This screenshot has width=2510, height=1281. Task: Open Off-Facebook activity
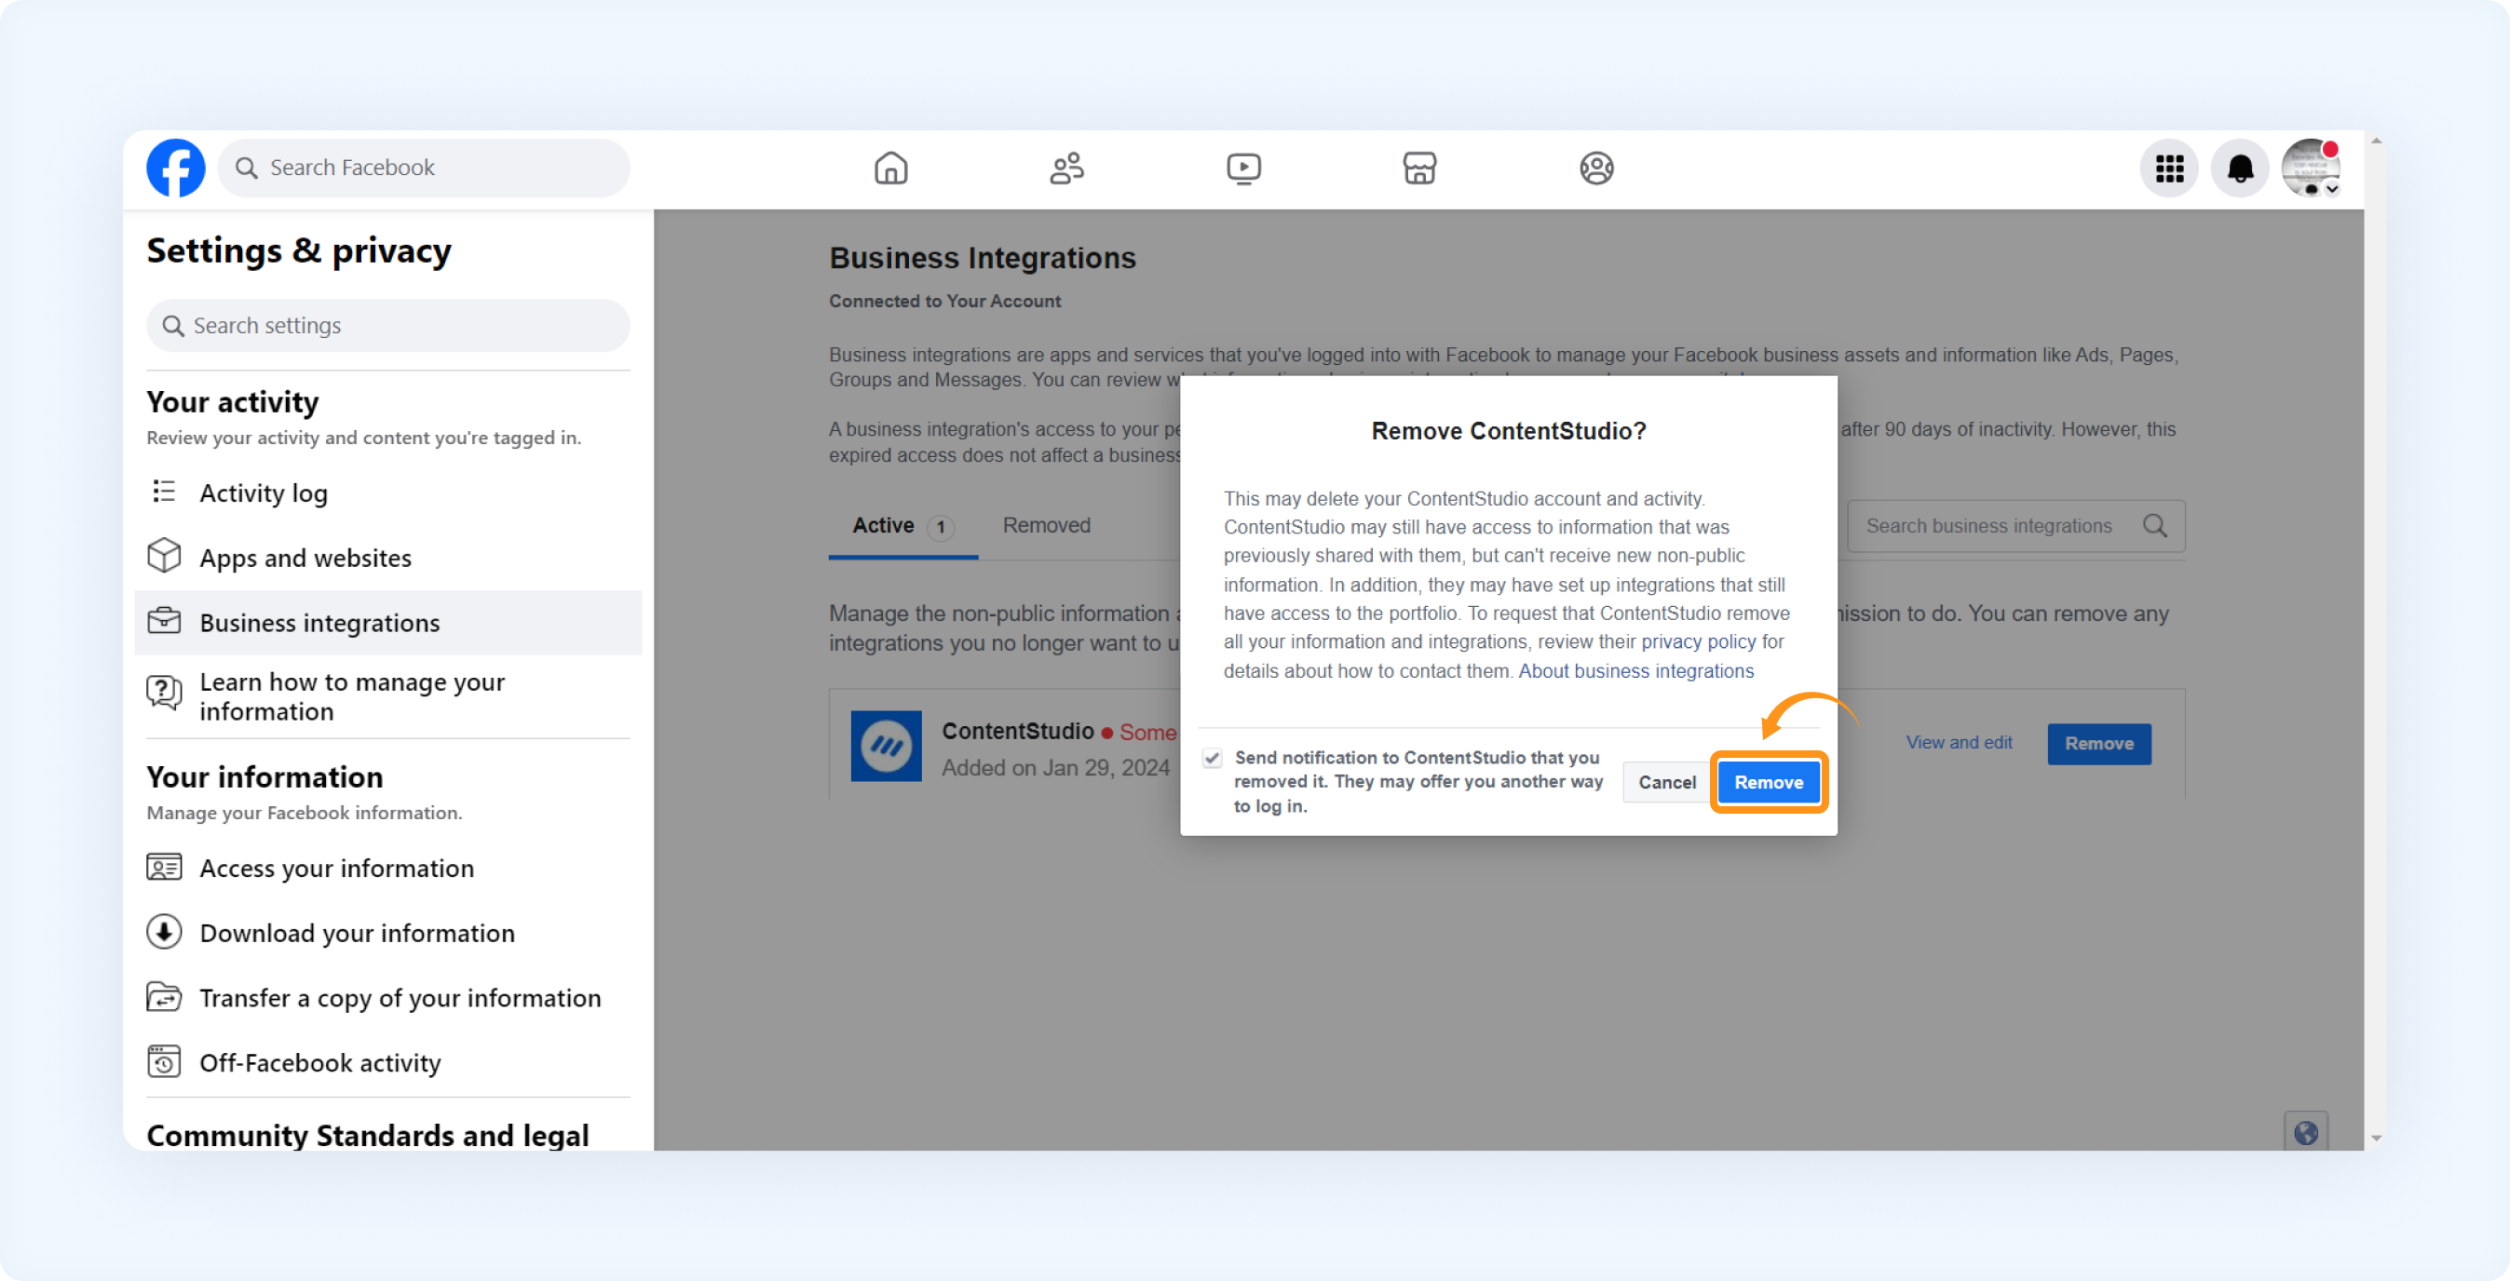click(387, 1063)
